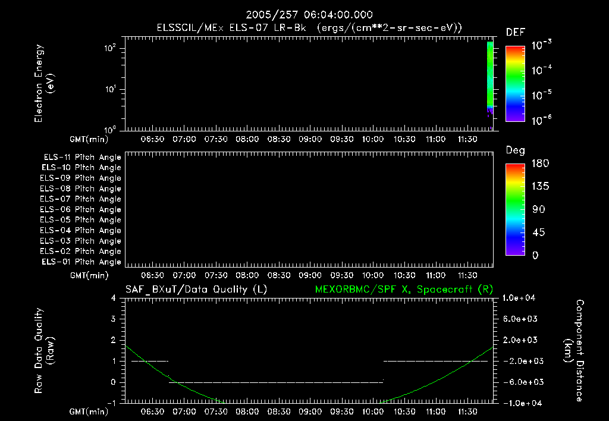Select the ELS-01 Pitch Angle row label
609x421 pixels.
81,262
